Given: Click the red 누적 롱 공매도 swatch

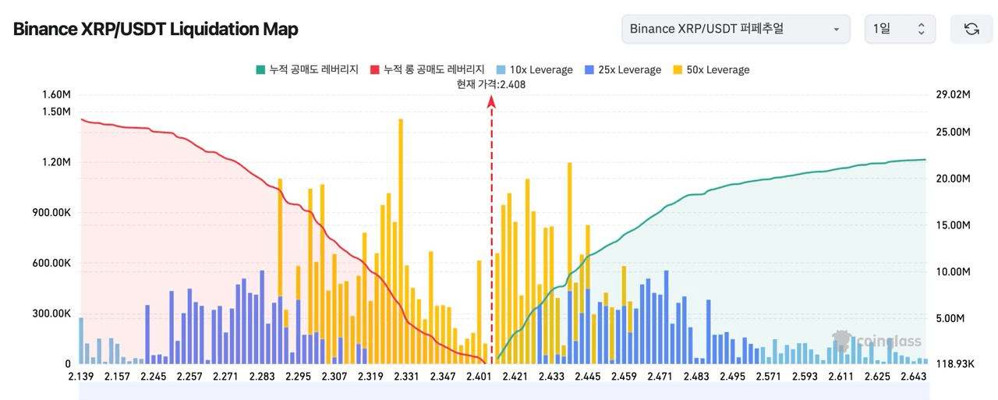Looking at the screenshot, I should tap(375, 69).
